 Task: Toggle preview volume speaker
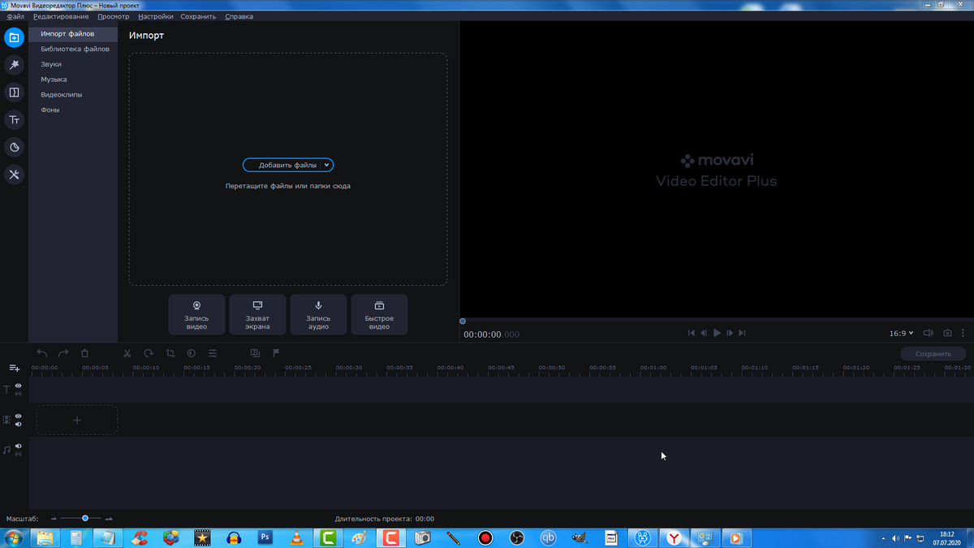click(929, 333)
